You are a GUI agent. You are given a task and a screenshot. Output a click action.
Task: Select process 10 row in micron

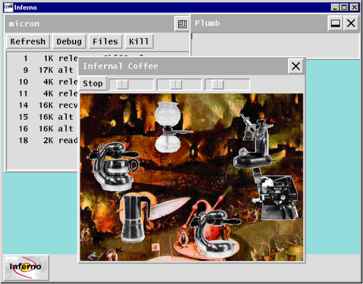(x=43, y=82)
